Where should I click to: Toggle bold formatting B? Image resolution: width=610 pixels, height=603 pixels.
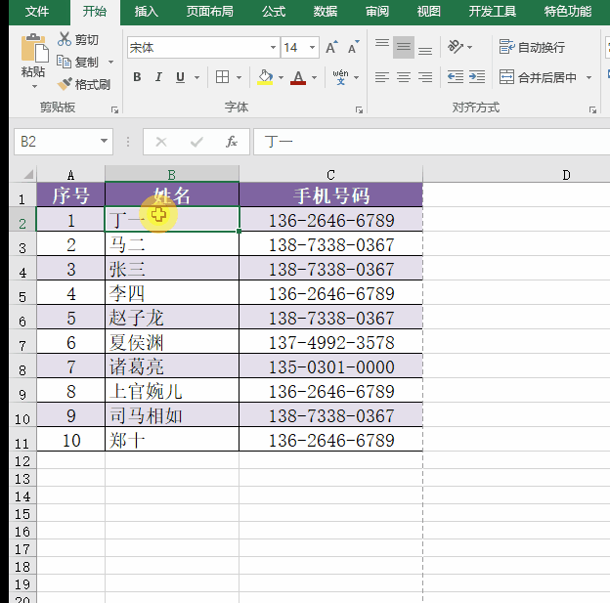click(x=137, y=77)
